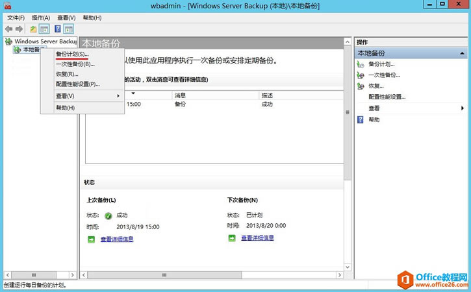Open the 操作(A) menu
This screenshot has height=292, width=471.
[41, 18]
